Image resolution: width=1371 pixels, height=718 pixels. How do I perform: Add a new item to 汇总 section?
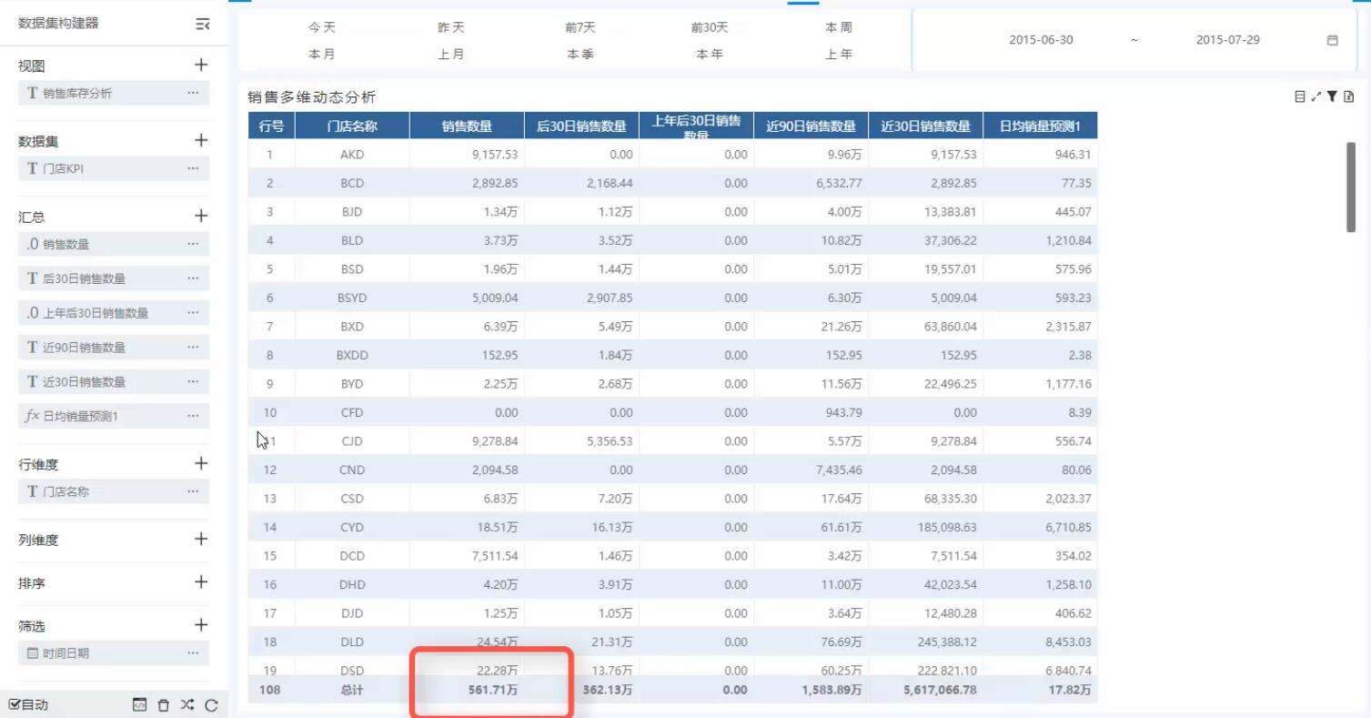(201, 217)
